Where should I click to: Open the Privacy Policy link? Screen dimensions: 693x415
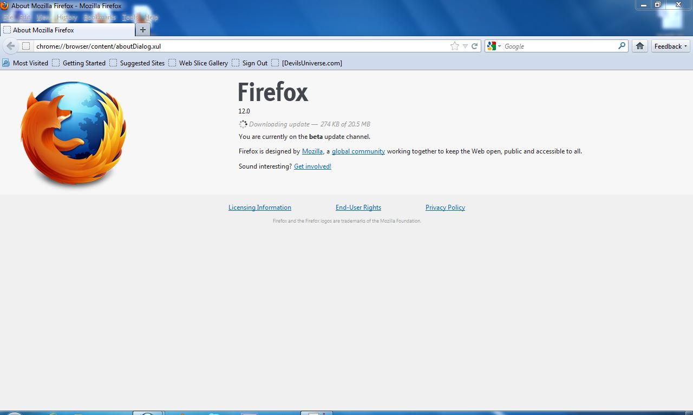point(445,207)
